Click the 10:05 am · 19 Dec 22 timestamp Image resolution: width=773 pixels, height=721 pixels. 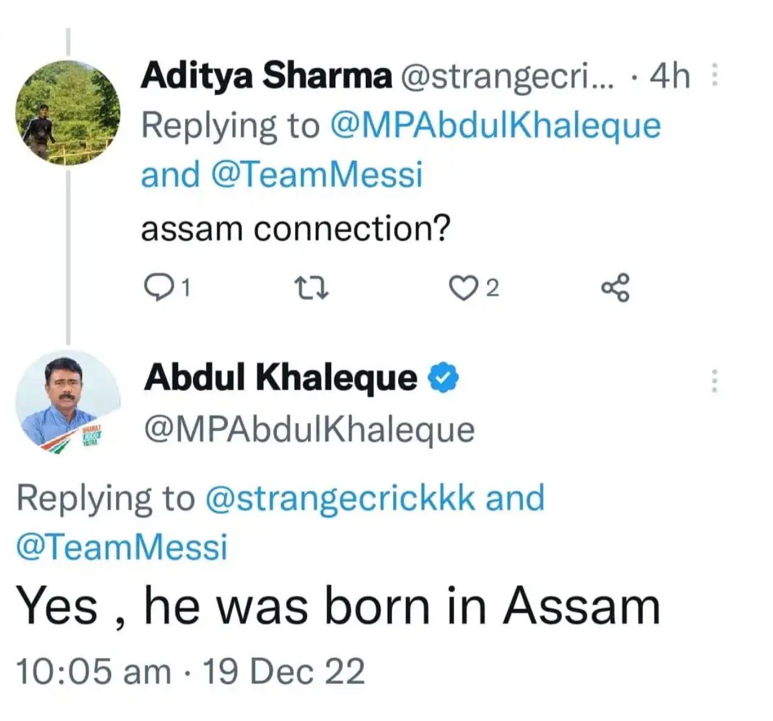coord(191,672)
